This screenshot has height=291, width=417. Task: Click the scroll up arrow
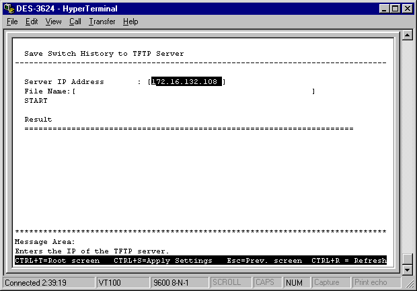click(x=406, y=35)
